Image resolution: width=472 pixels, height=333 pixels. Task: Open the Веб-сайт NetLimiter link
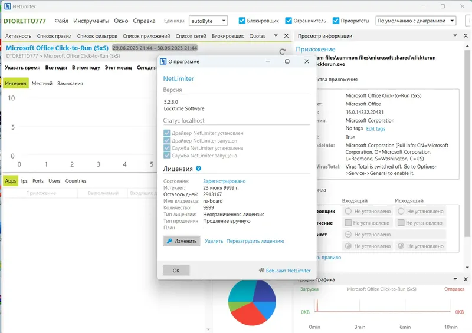click(x=288, y=271)
